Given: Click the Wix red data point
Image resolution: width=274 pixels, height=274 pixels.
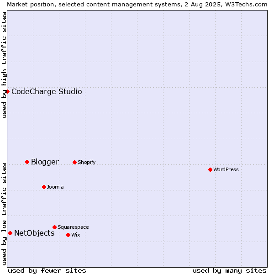Looking at the screenshot, I should 68,235.
